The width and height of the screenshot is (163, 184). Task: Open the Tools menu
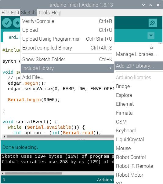[x=44, y=13]
